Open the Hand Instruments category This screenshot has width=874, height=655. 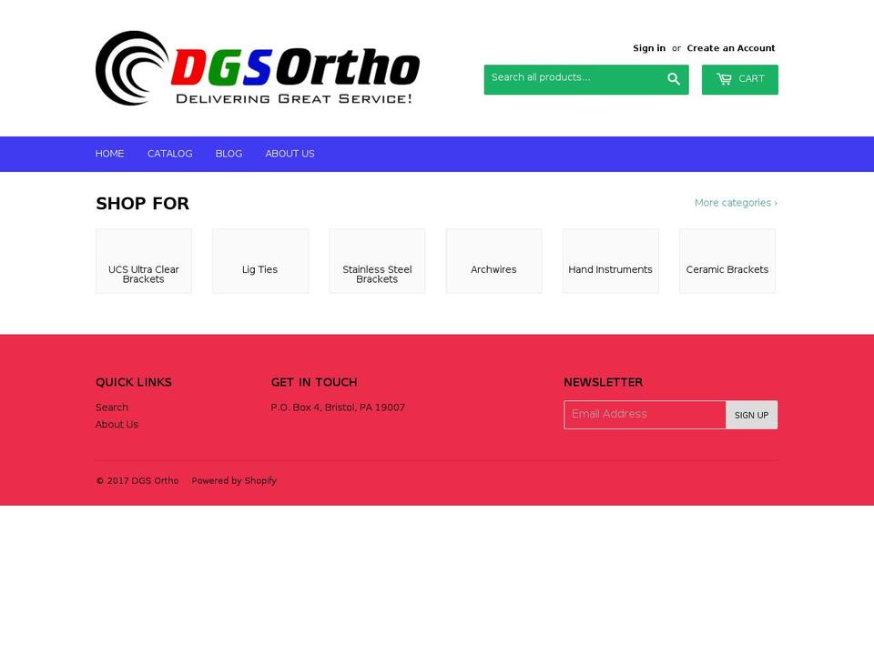(x=611, y=261)
